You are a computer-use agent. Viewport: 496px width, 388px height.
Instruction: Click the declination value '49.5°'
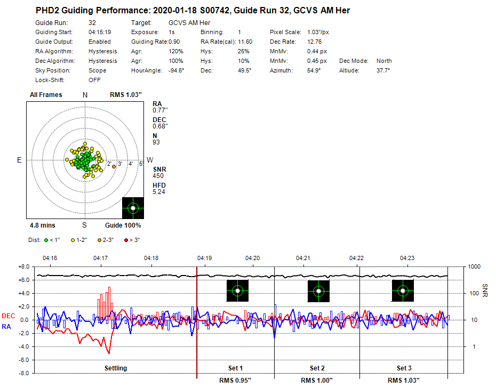244,70
